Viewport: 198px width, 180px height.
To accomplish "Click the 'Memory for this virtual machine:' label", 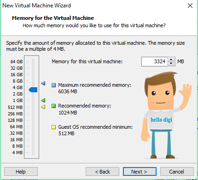I will point(87,61).
